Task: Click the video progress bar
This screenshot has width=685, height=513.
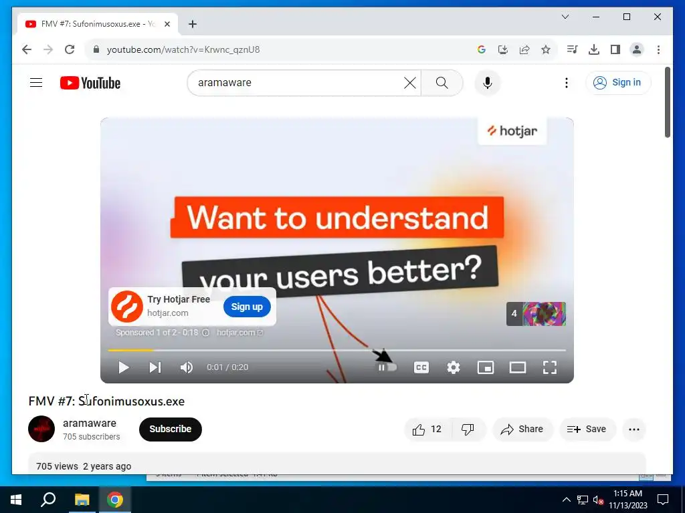Action: (337, 350)
